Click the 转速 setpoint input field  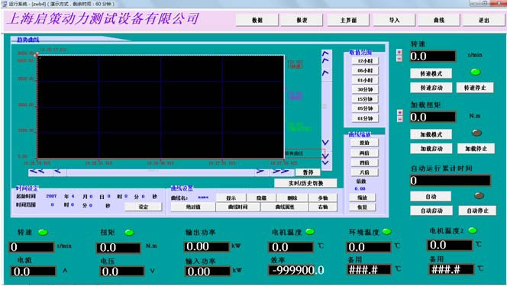(433, 56)
